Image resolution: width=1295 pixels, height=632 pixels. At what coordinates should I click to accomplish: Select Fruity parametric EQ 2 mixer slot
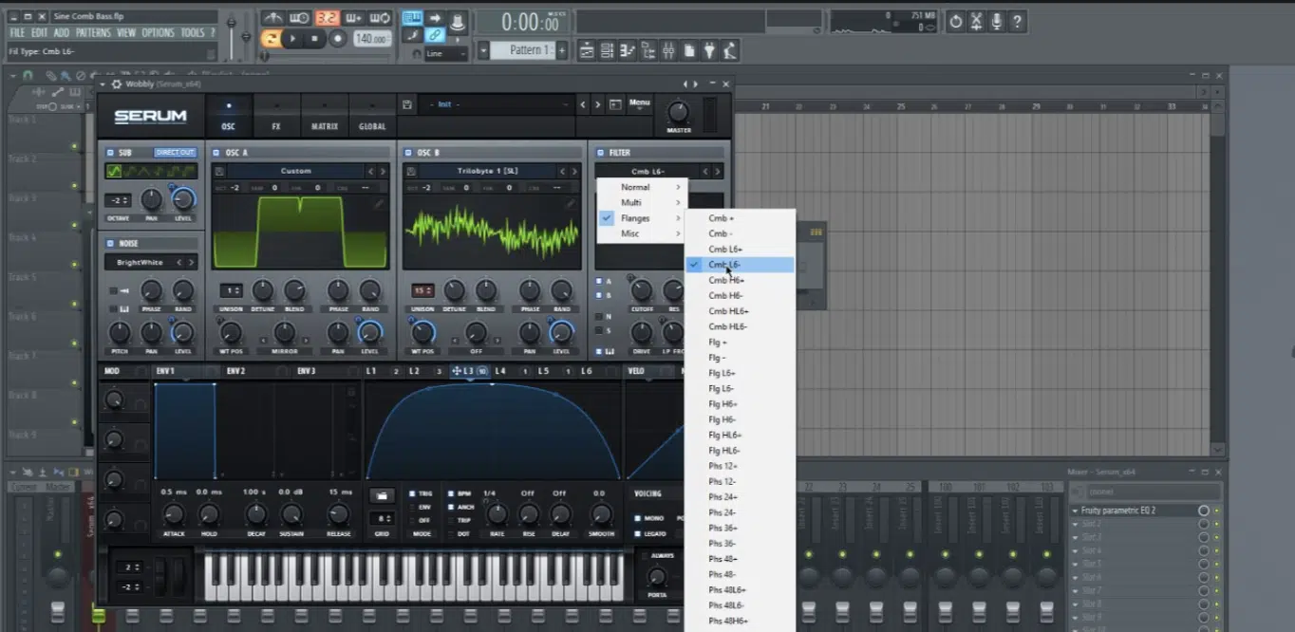[x=1132, y=511]
